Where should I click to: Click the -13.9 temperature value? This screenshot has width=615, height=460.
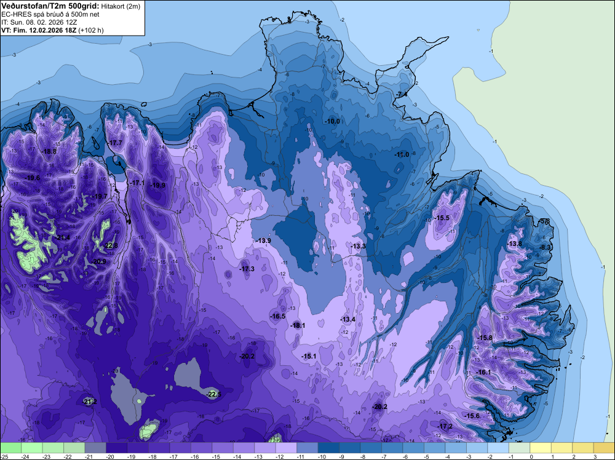pos(264,240)
